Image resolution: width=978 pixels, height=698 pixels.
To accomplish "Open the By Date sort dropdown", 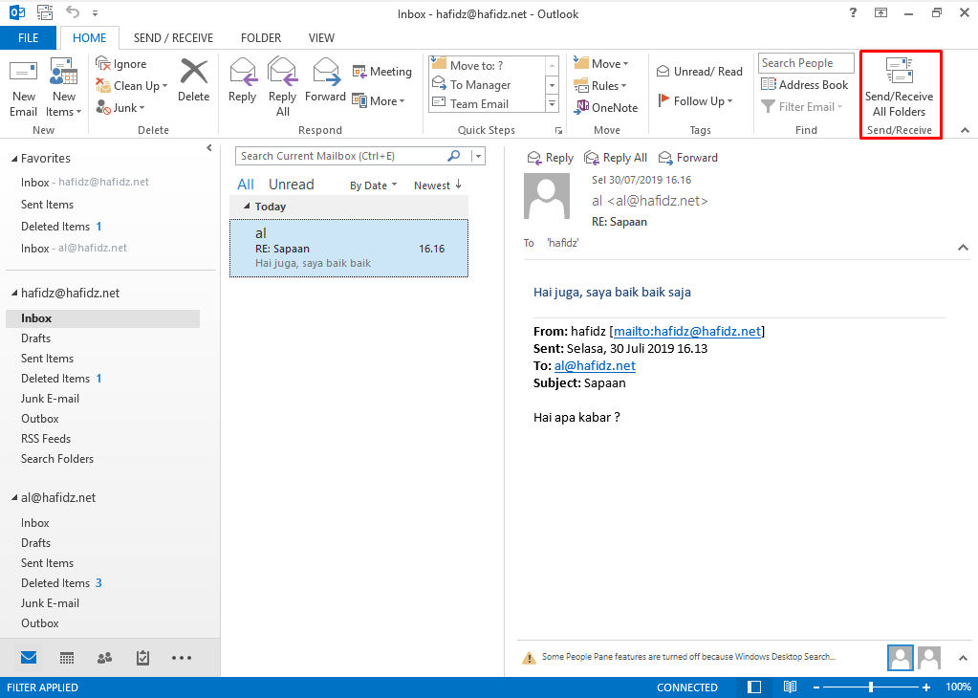I will (x=373, y=185).
